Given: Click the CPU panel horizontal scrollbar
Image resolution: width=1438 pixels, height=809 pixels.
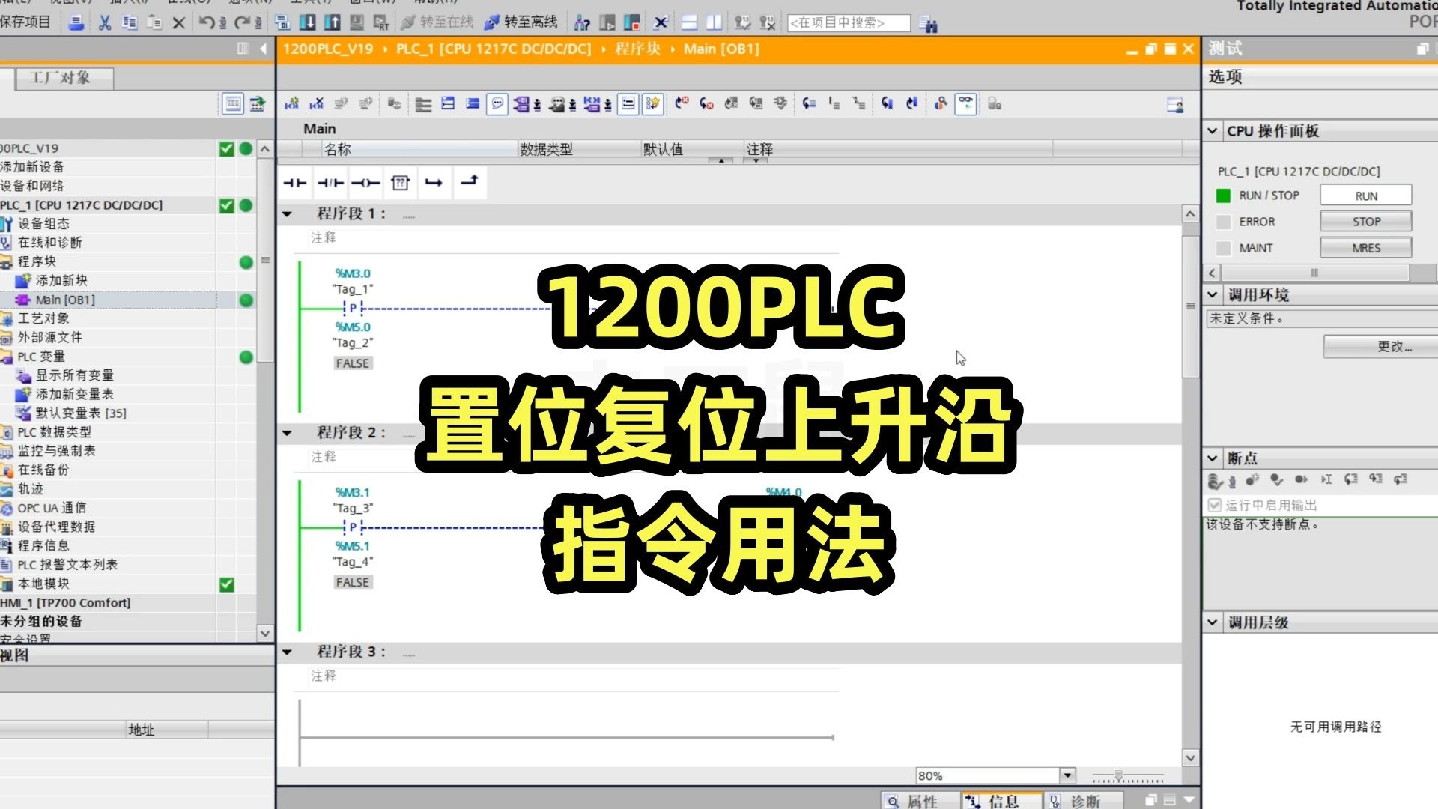Looking at the screenshot, I should tap(1314, 273).
